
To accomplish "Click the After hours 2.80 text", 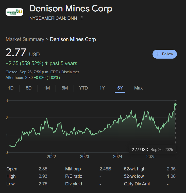I will [x=19, y=78].
